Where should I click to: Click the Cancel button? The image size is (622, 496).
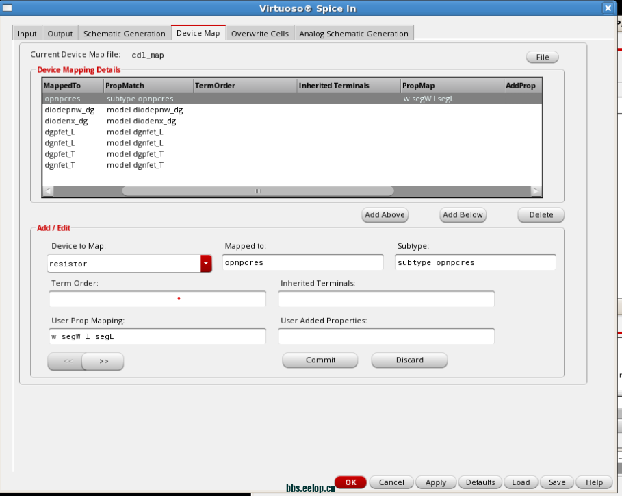tap(391, 482)
